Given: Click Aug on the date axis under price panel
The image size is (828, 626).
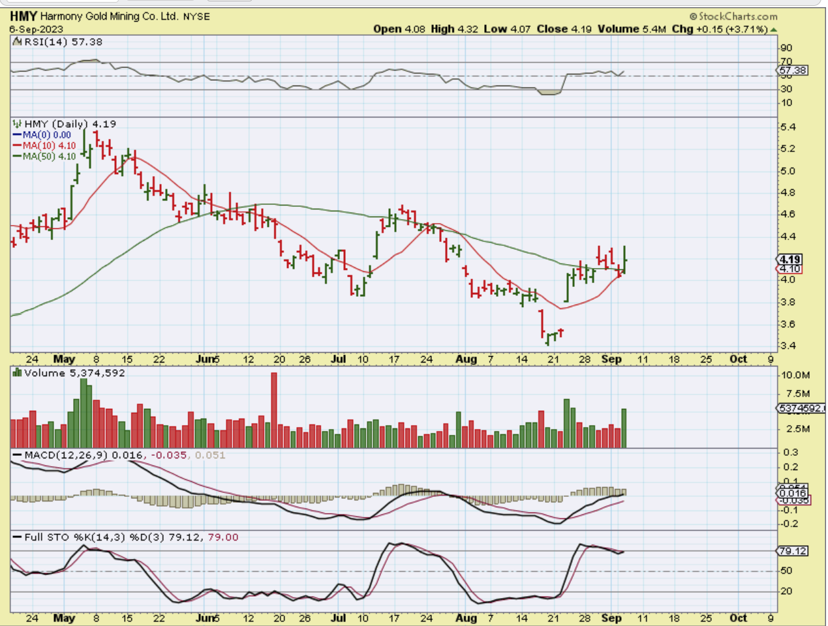Looking at the screenshot, I should (466, 359).
